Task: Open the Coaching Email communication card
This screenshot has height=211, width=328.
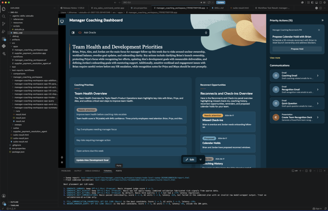Action: tap(297, 76)
